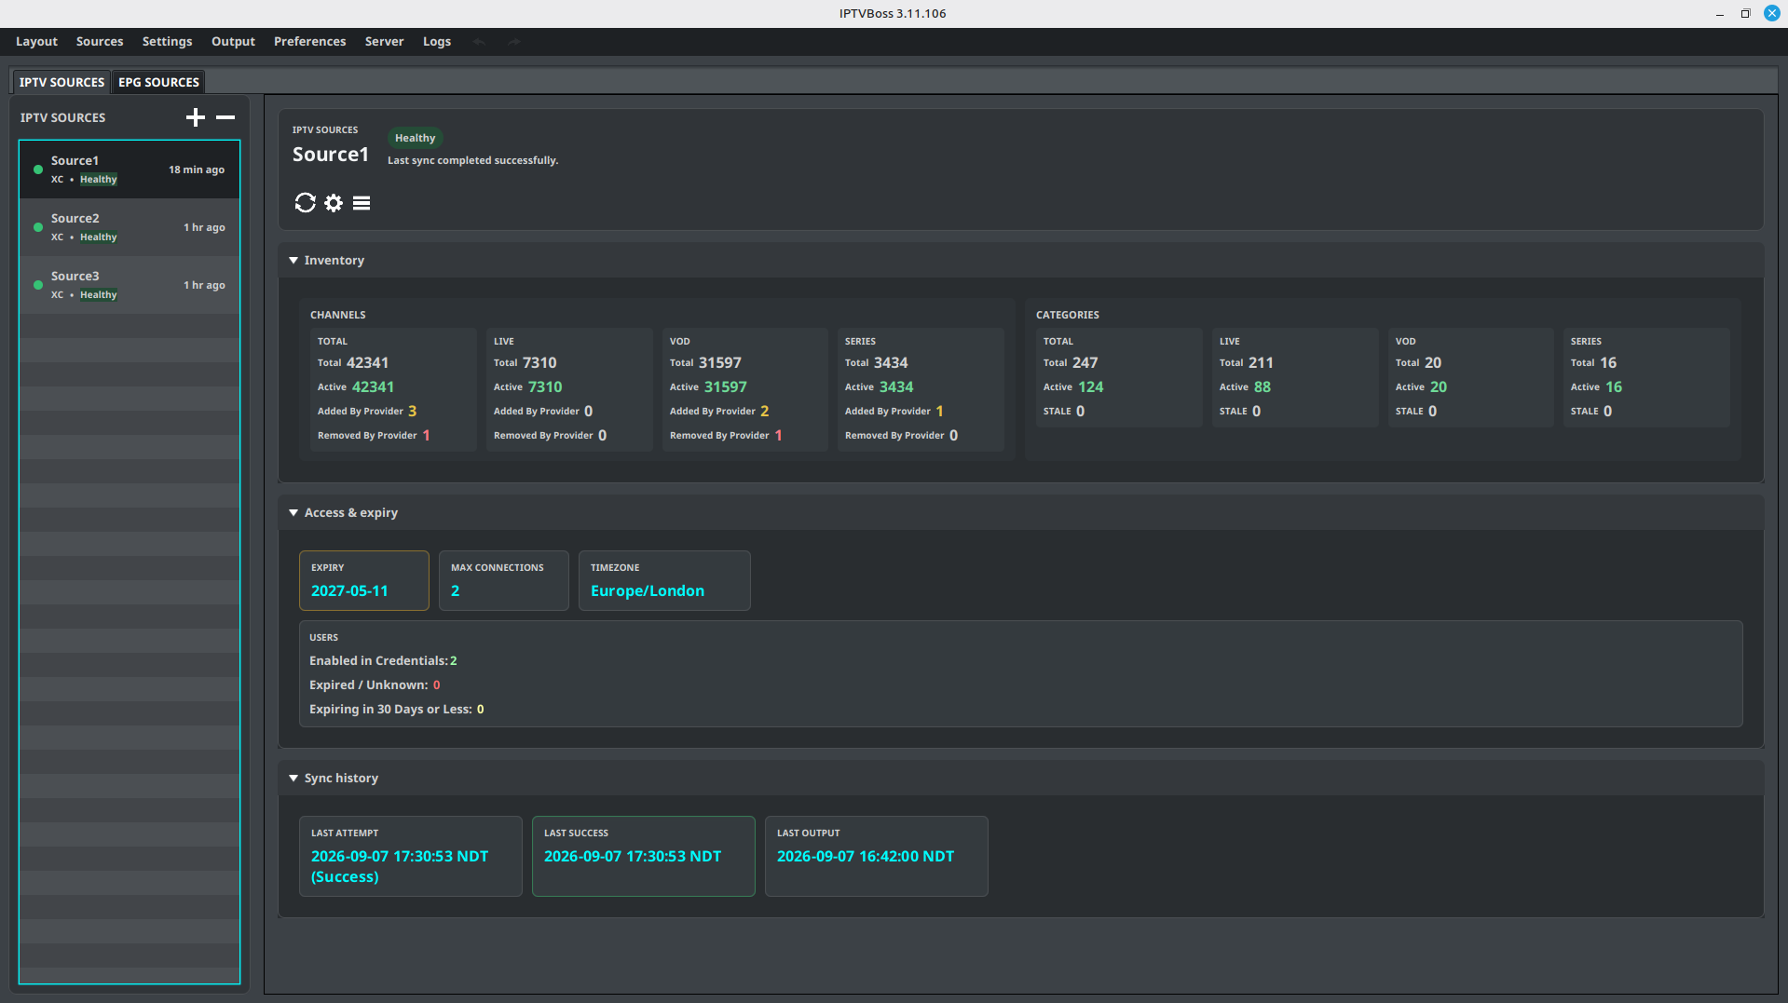Click the LAST ATTEMPT sync card
The image size is (1788, 1003).
410,856
